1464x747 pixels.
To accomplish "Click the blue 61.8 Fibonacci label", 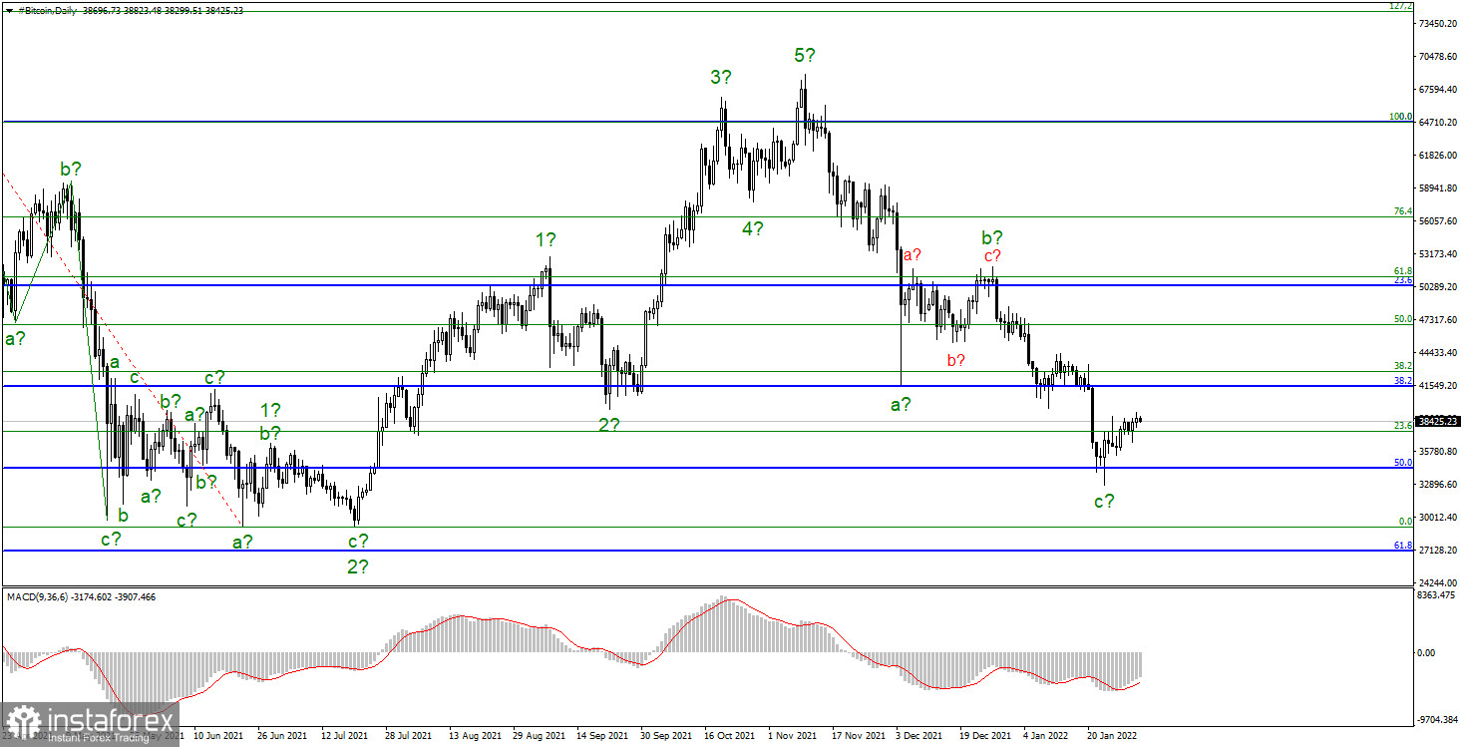I will point(1403,546).
